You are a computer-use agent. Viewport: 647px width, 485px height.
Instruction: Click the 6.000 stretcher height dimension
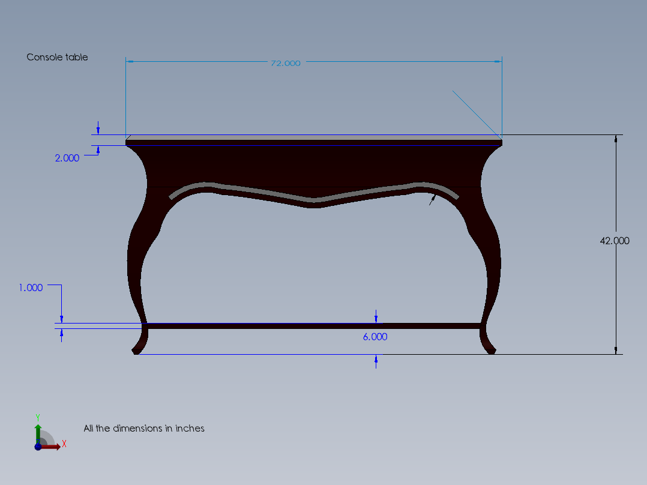pos(375,337)
